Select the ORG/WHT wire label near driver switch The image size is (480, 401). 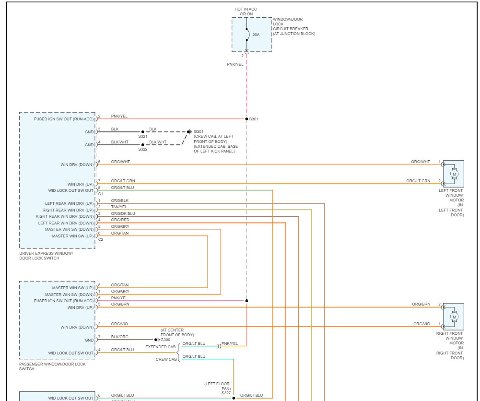pos(120,162)
